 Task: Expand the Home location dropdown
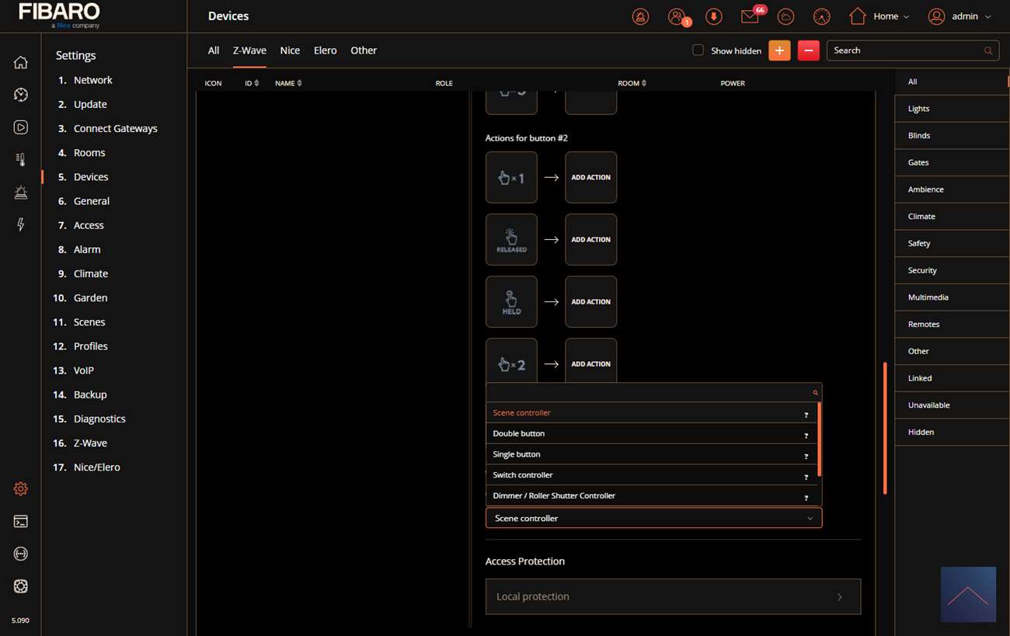879,16
